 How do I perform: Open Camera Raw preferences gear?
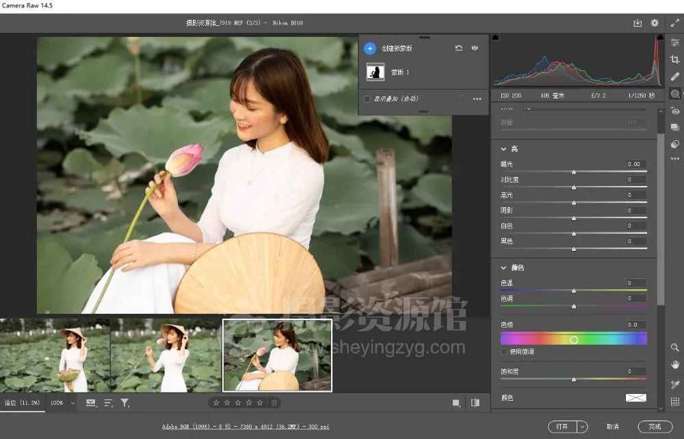pyautogui.click(x=655, y=23)
